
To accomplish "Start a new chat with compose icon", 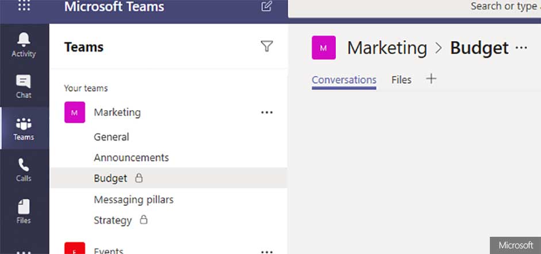I will 266,7.
